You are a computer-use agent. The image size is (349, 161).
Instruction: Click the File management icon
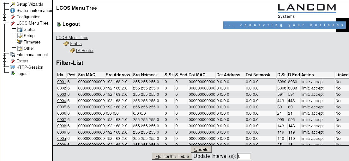coord(13,55)
